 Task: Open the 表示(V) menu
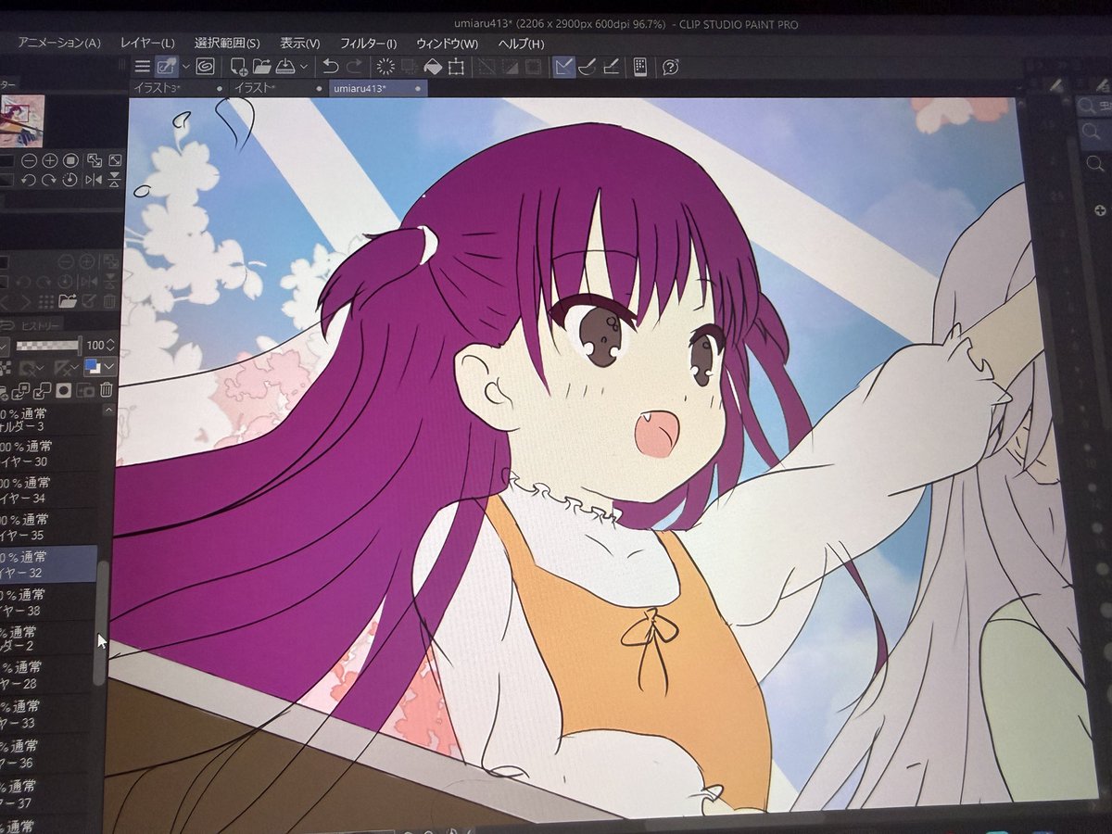click(x=300, y=44)
